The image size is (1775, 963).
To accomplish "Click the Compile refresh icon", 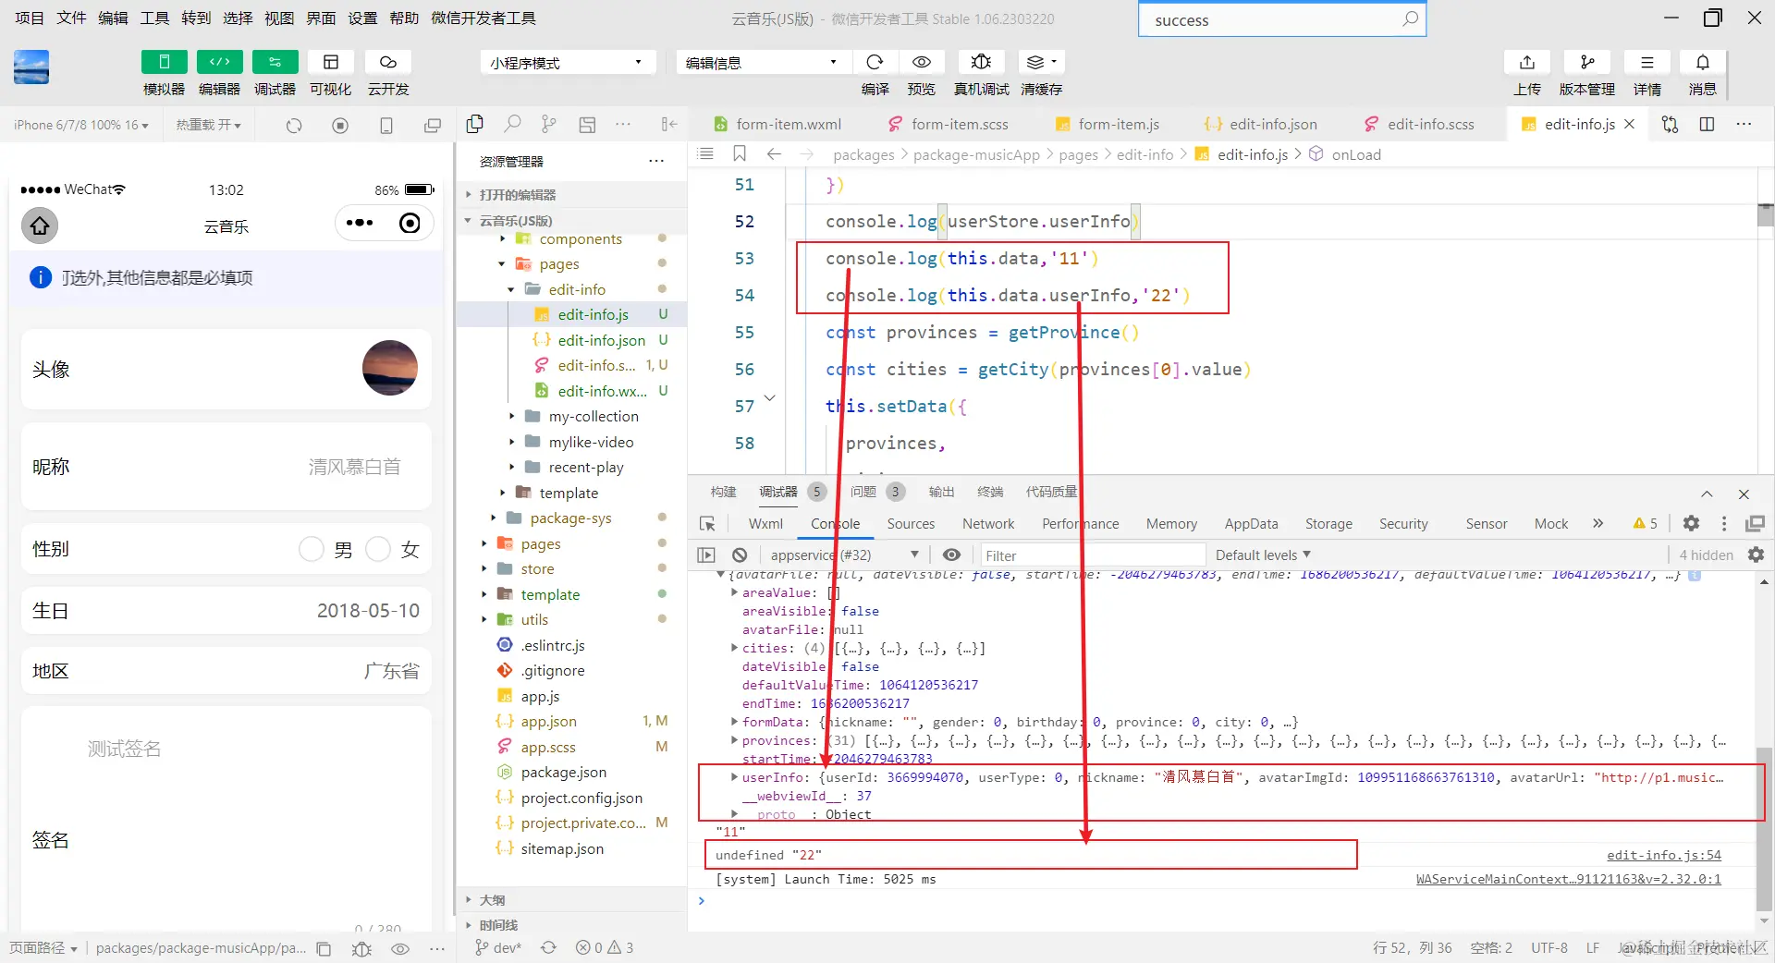I will (x=875, y=62).
